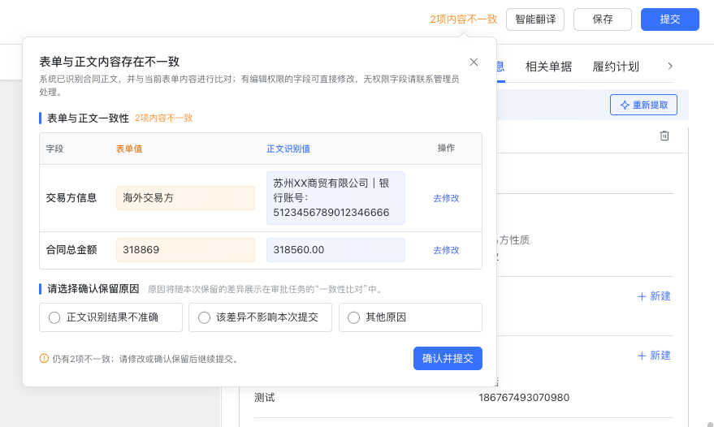Click the 表单值 column header

(129, 149)
